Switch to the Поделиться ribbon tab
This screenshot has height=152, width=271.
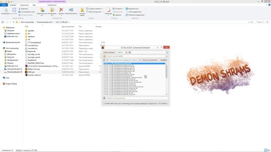(x=24, y=5)
